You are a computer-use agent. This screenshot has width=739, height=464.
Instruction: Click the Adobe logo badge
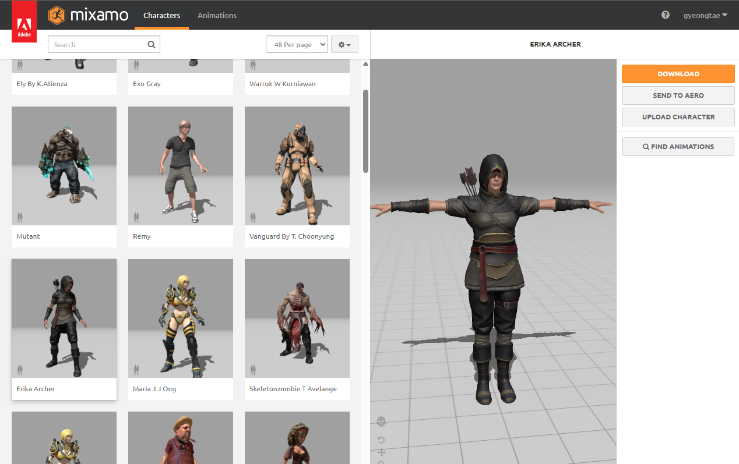pyautogui.click(x=24, y=22)
